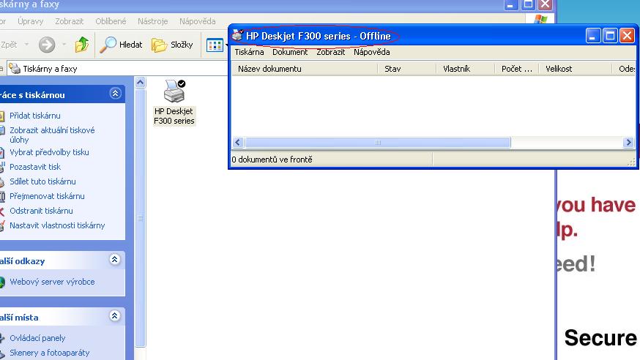Open Zobrazit menu in print queue window
Viewport: 640px width, 360px height.
click(x=330, y=52)
